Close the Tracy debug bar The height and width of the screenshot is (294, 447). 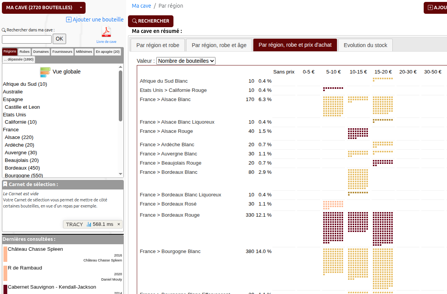click(x=118, y=224)
